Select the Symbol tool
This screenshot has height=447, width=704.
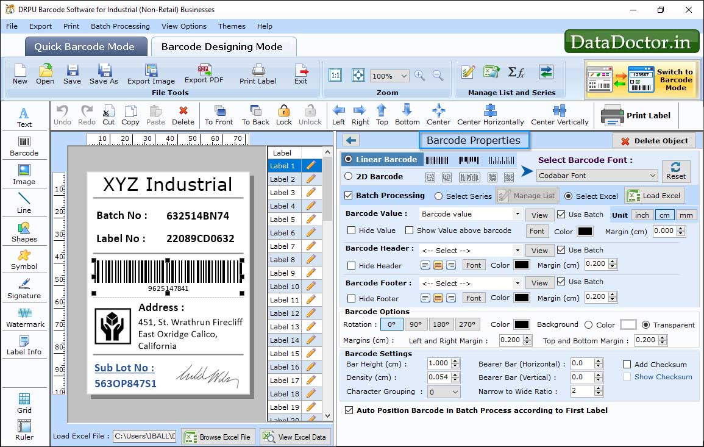click(24, 260)
